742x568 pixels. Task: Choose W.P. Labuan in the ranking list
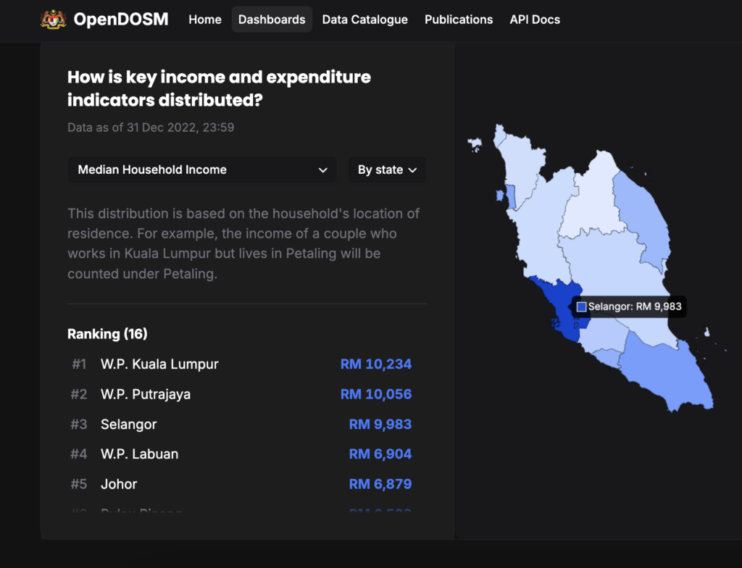[139, 454]
